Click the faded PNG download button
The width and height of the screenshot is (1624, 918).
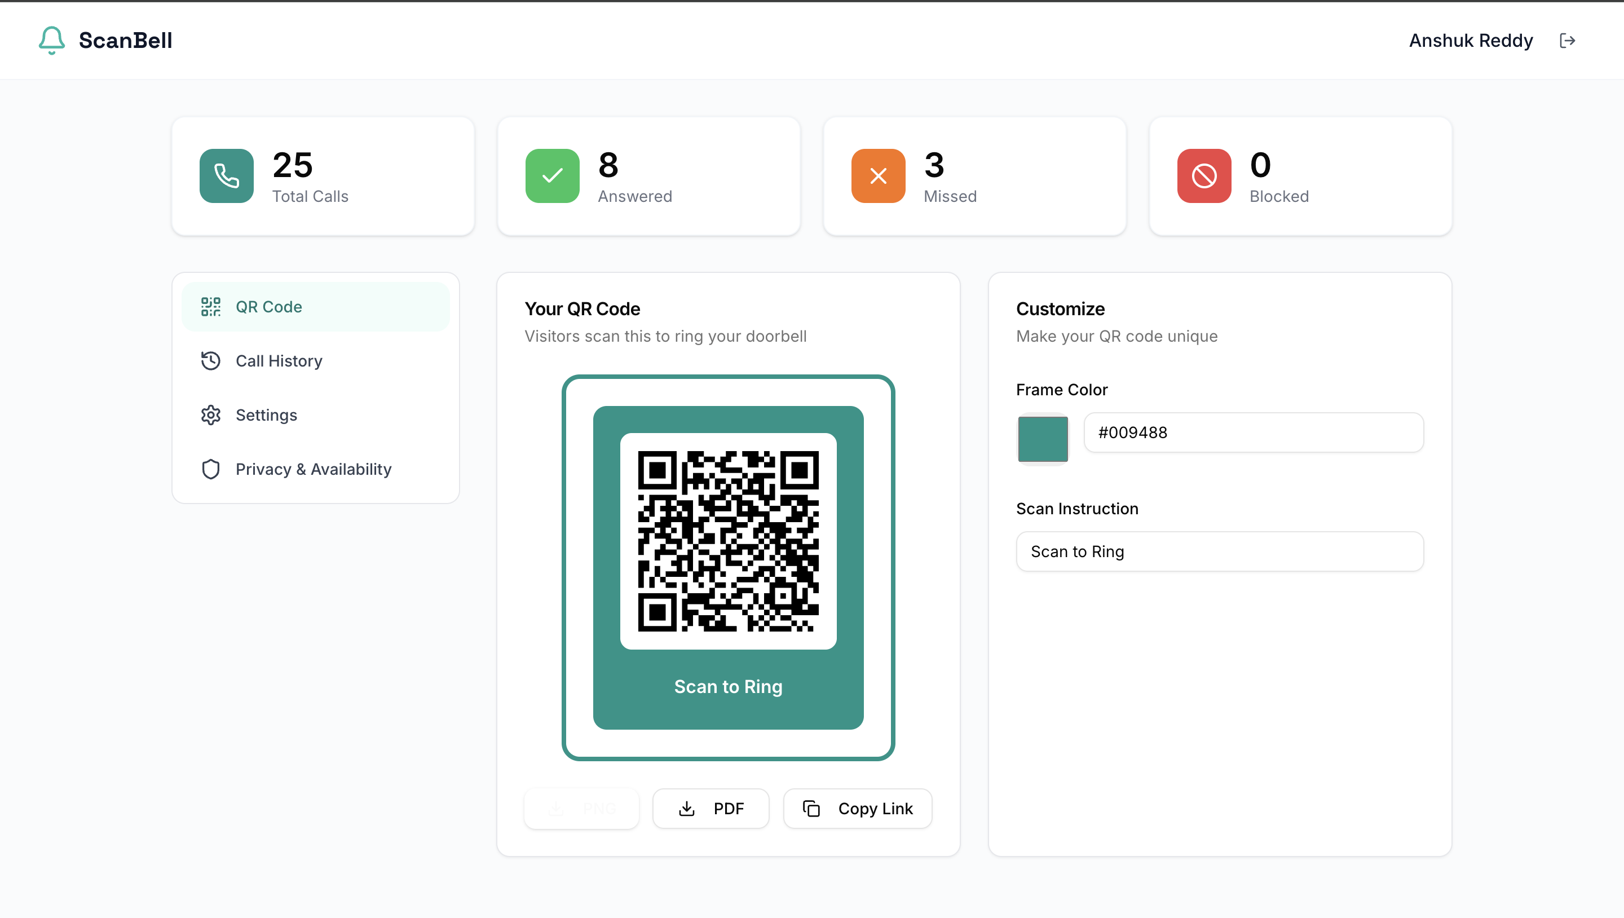pyautogui.click(x=581, y=808)
